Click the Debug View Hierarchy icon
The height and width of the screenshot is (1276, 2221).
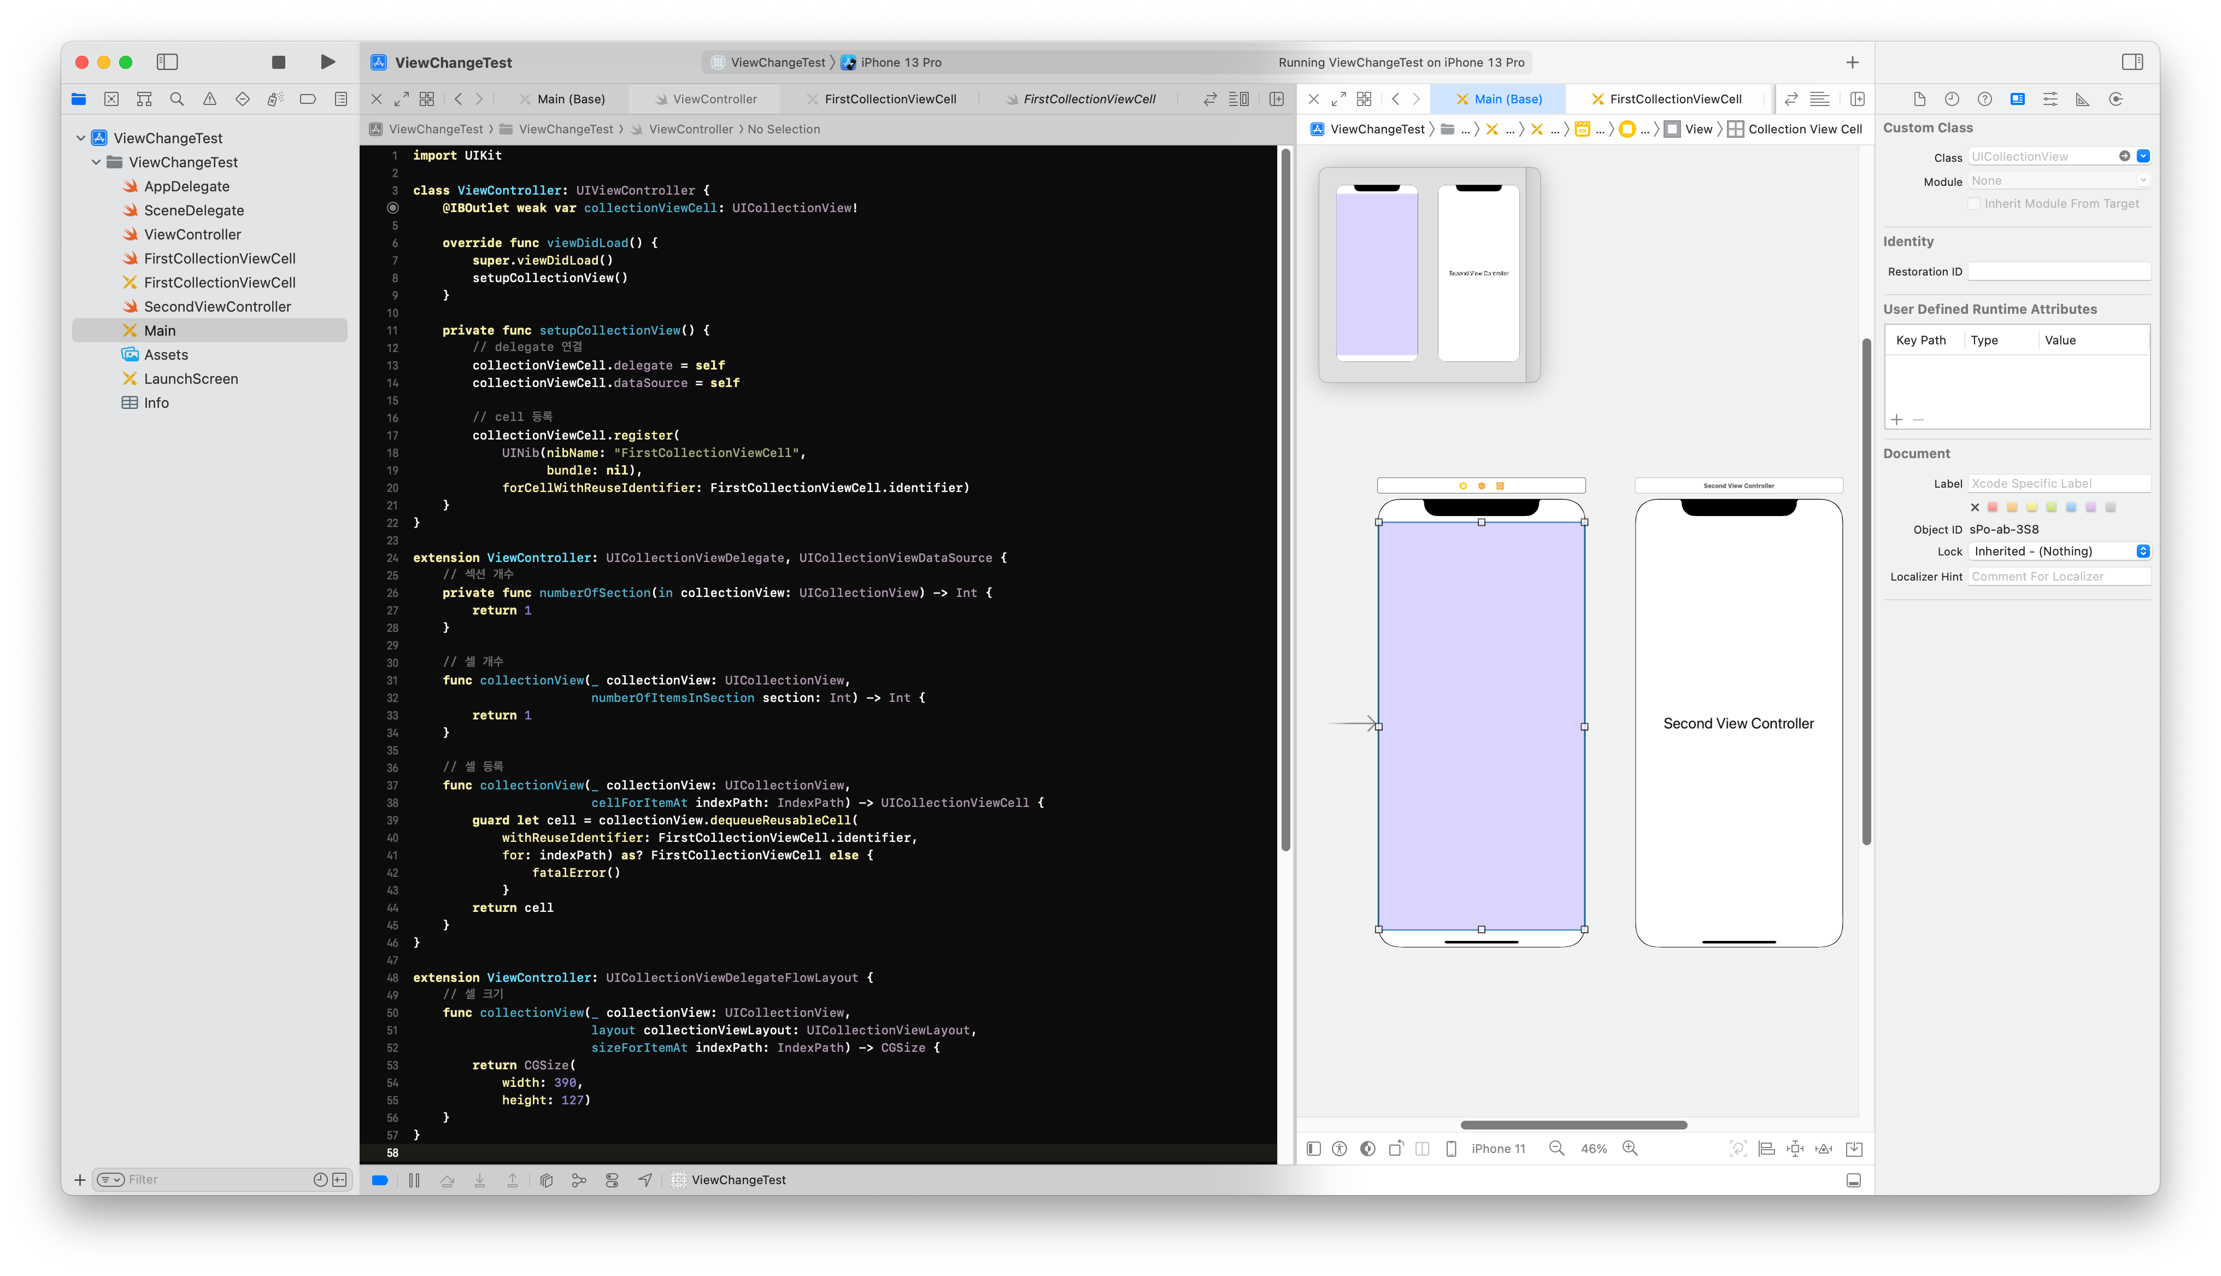(547, 1180)
